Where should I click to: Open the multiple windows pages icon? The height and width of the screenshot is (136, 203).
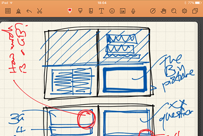[195, 11]
